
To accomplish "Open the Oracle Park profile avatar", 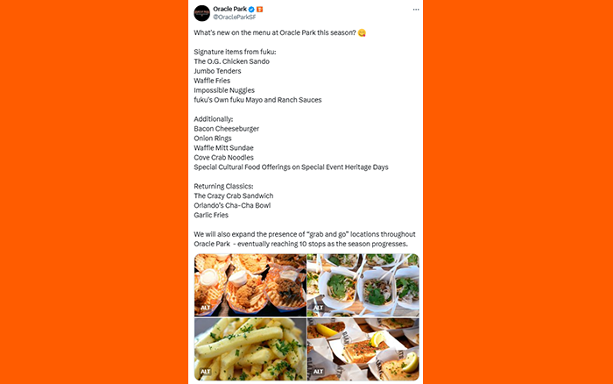I will coord(202,13).
